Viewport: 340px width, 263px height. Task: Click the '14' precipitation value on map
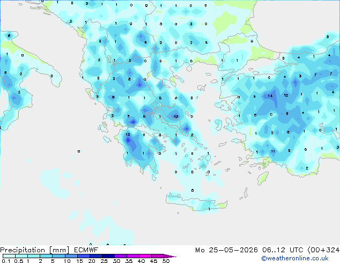270,96
